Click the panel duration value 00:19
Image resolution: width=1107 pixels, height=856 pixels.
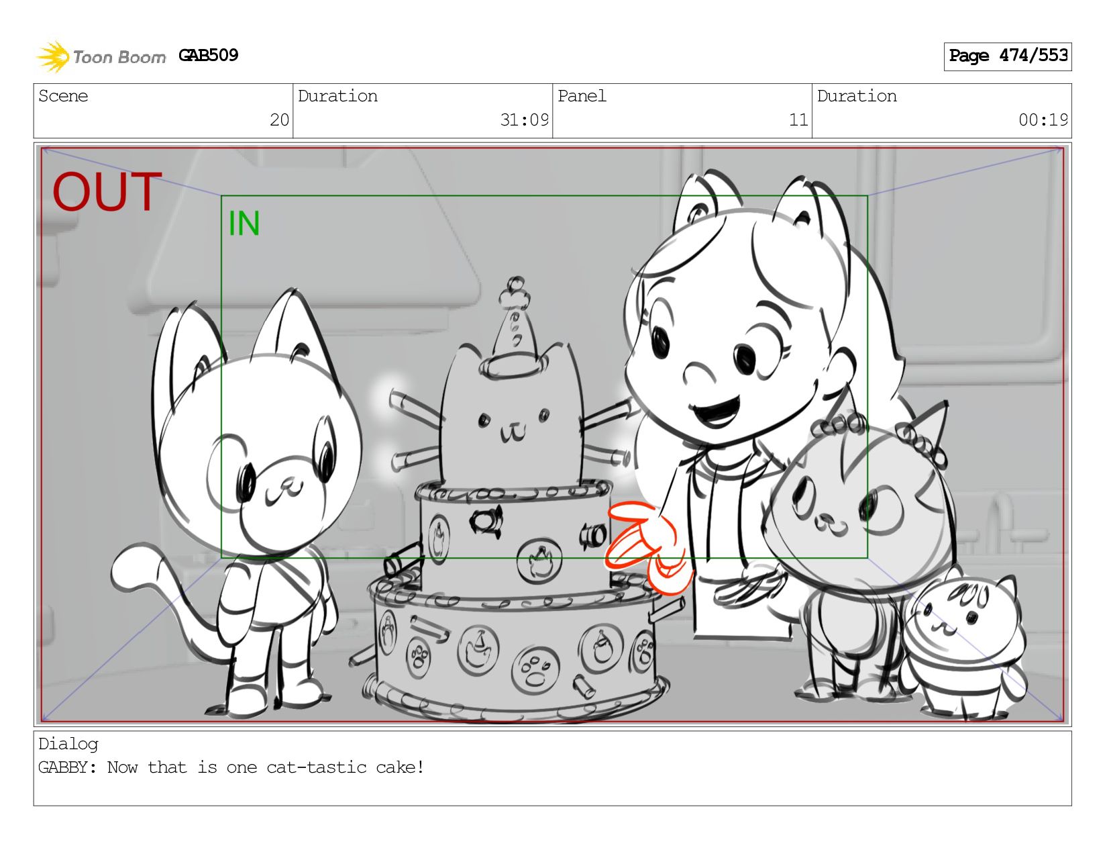[x=1043, y=120]
